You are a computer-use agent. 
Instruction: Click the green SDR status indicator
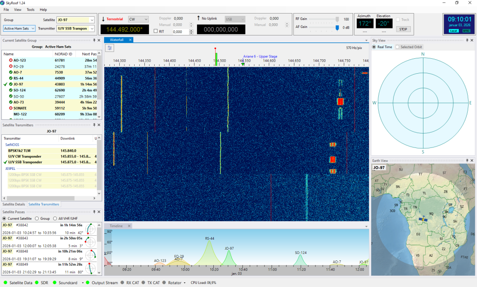(x=37, y=283)
